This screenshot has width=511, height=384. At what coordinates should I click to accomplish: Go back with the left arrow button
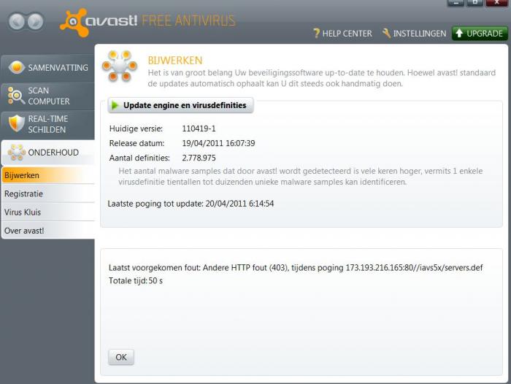[17, 22]
